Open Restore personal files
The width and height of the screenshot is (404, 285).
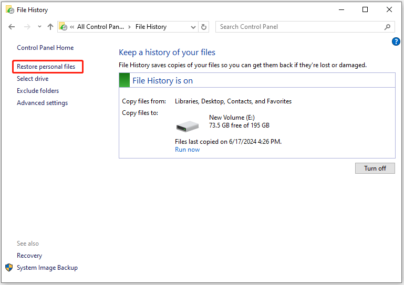pyautogui.click(x=46, y=67)
